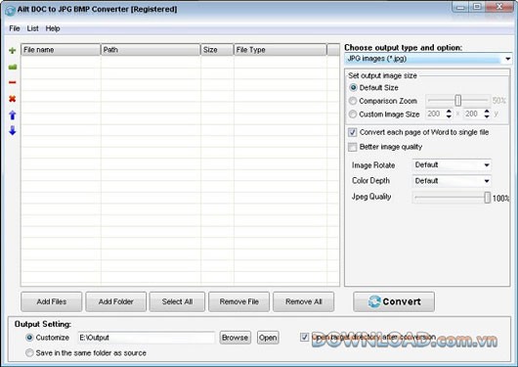The width and height of the screenshot is (518, 367).
Task: Click the custom height 200 field
Action: (x=473, y=114)
